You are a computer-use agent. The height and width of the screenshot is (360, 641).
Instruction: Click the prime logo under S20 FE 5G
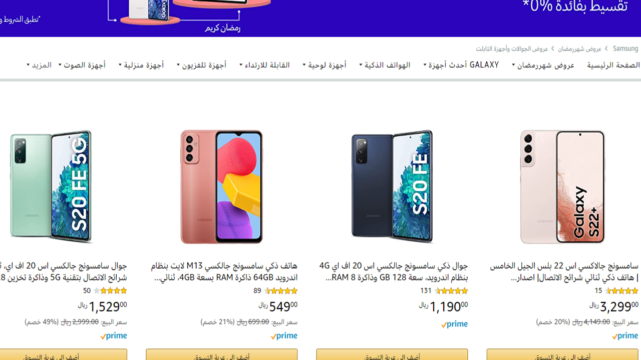[114, 336]
